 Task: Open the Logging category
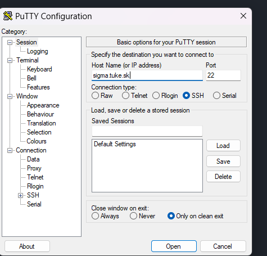[x=38, y=51]
